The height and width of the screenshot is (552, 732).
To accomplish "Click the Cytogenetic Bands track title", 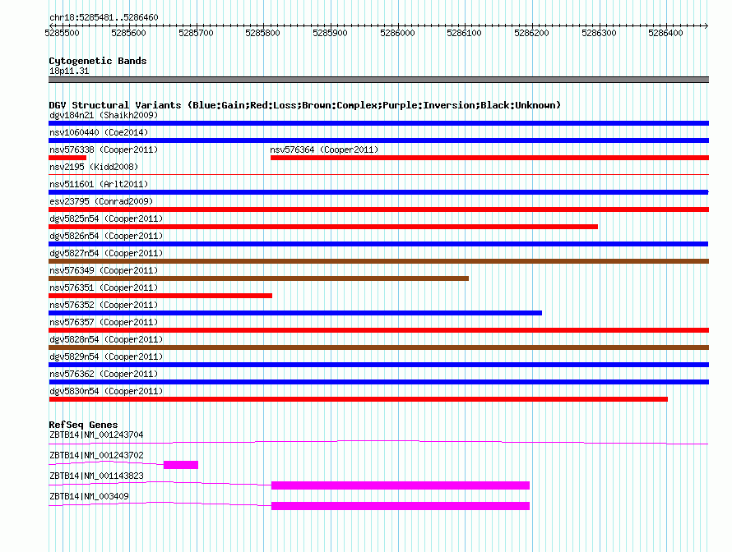I will (x=98, y=61).
